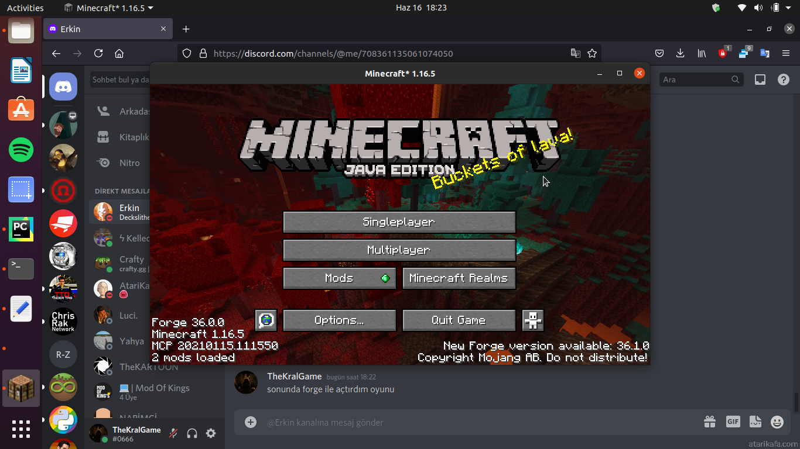800x449 pixels.
Task: Open the green infinity server icon in Discord
Action: point(63,387)
